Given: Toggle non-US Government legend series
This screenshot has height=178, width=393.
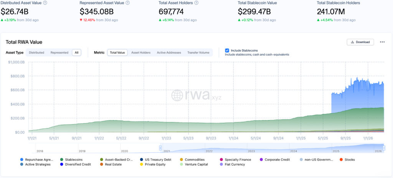Looking at the screenshot, I should click(316, 160).
